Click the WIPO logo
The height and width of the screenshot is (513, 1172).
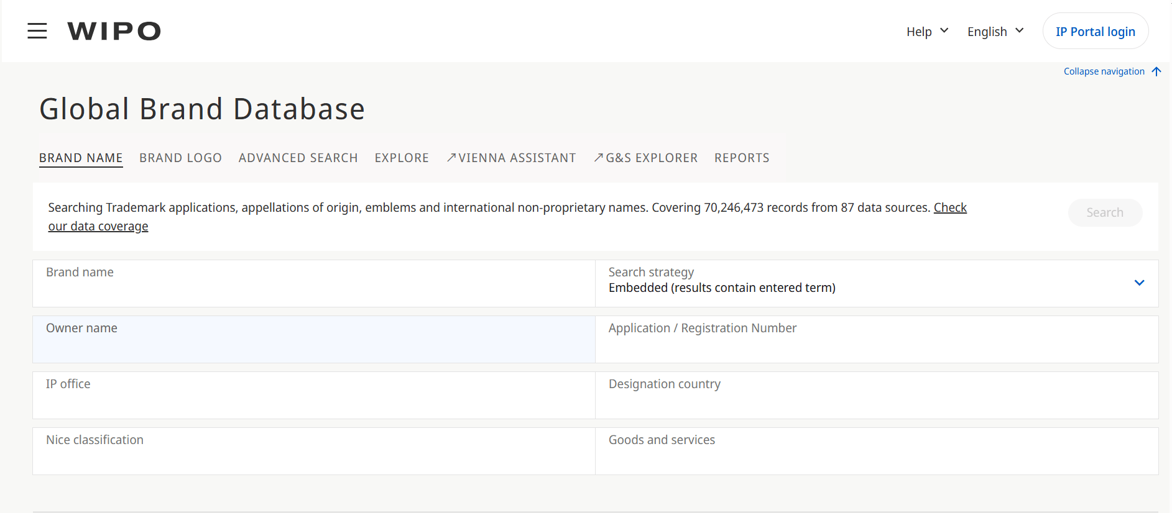click(114, 31)
